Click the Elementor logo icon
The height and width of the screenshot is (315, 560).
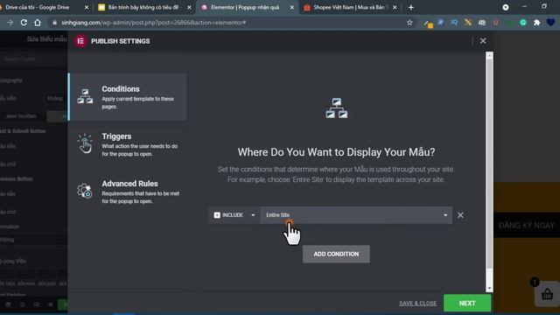point(80,41)
